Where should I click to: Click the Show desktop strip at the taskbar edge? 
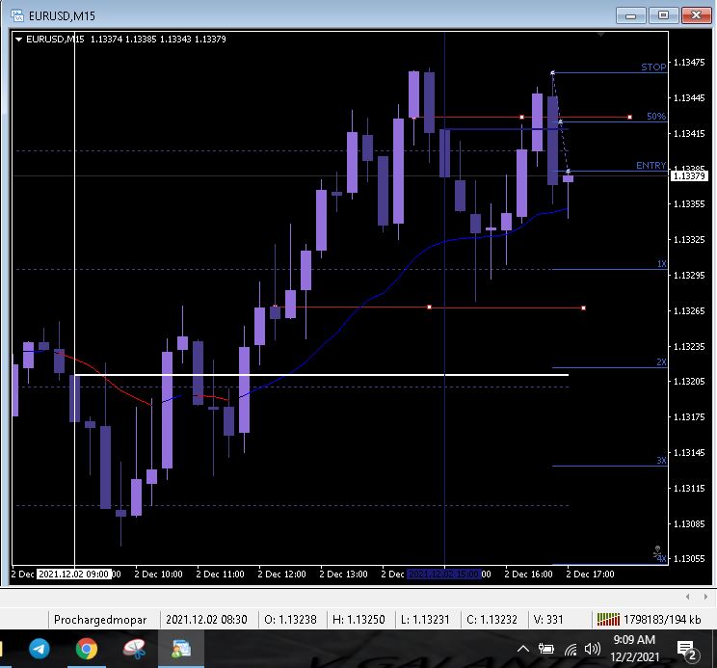coord(715,649)
